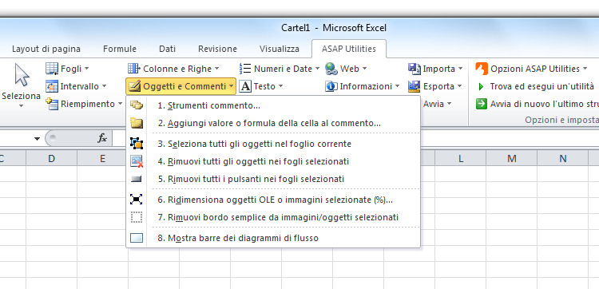Expand the Informazioni dropdown arrow
Screen dimensions: 599x289
coord(397,86)
